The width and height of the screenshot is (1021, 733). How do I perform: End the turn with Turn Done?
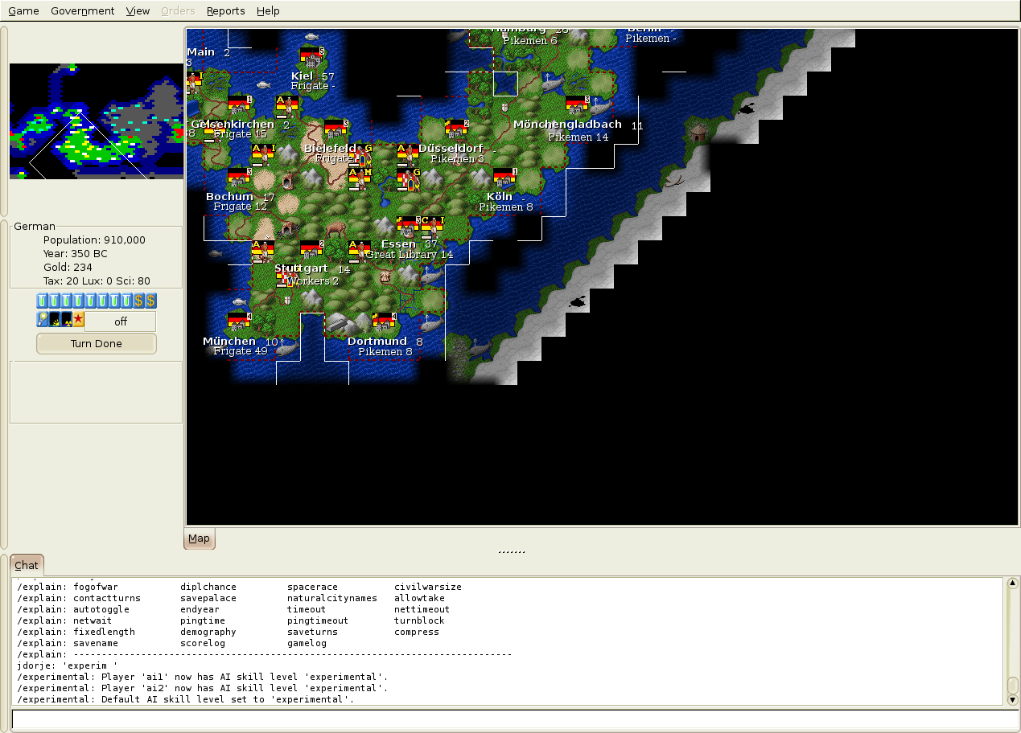pos(97,343)
